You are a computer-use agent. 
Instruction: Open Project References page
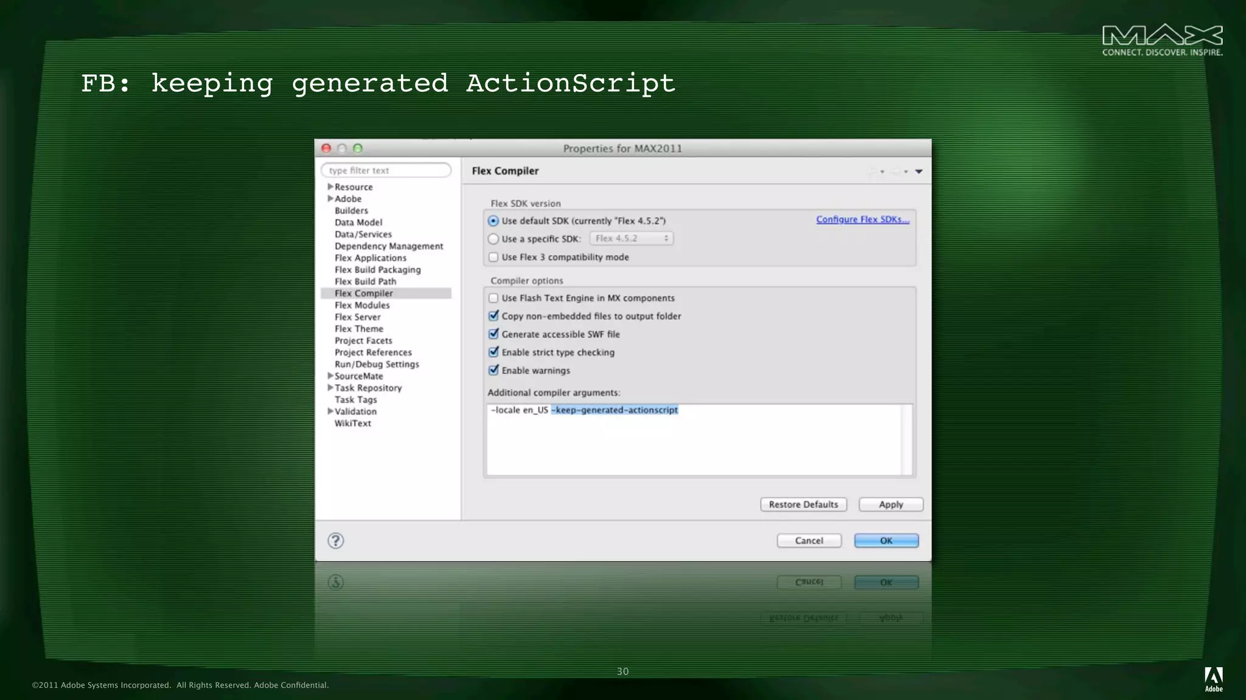click(x=373, y=352)
